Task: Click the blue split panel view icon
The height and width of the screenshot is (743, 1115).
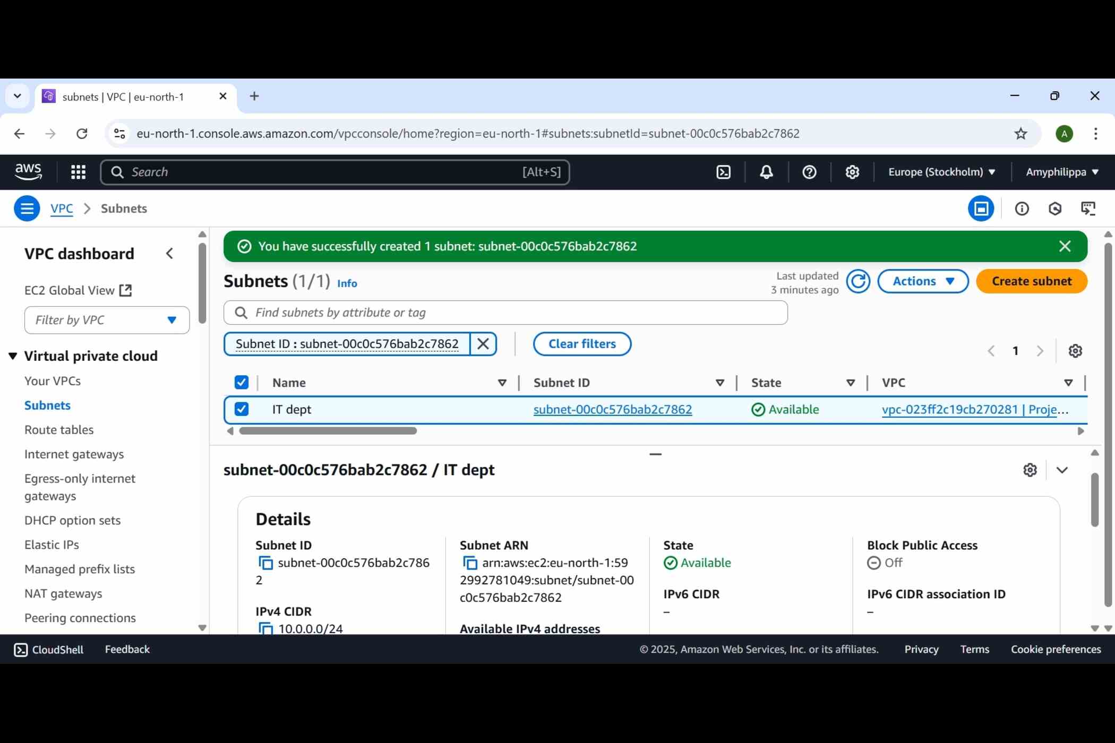Action: pyautogui.click(x=981, y=209)
